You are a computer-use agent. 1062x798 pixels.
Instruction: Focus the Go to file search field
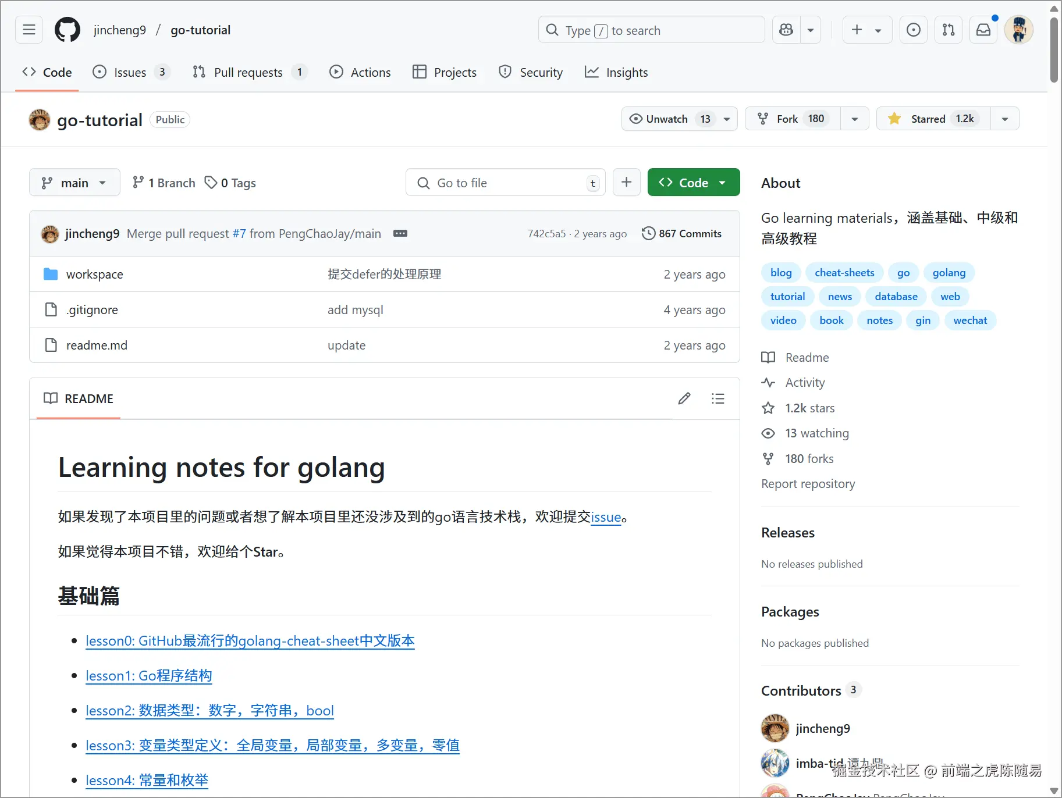(506, 183)
